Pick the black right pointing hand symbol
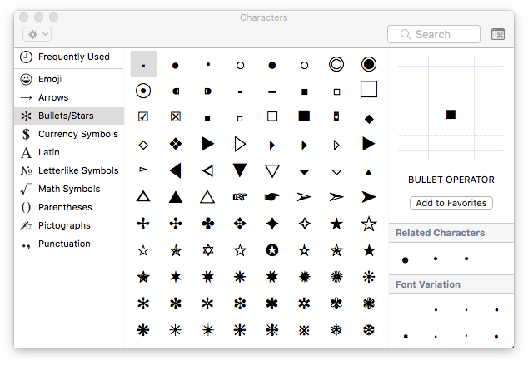Image resolution: width=528 pixels, height=365 pixels. pos(272,197)
